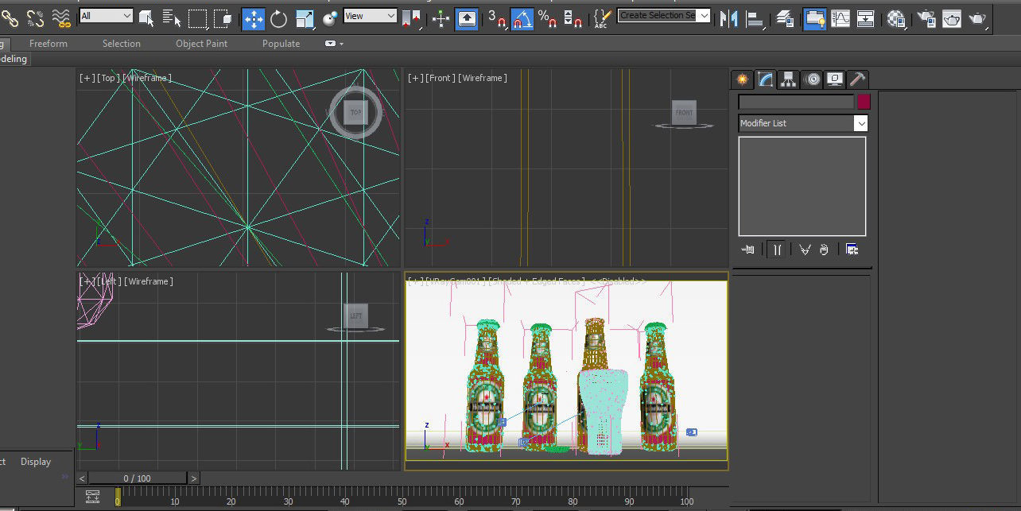Click Make Unique icon in modifier stack

(805, 250)
